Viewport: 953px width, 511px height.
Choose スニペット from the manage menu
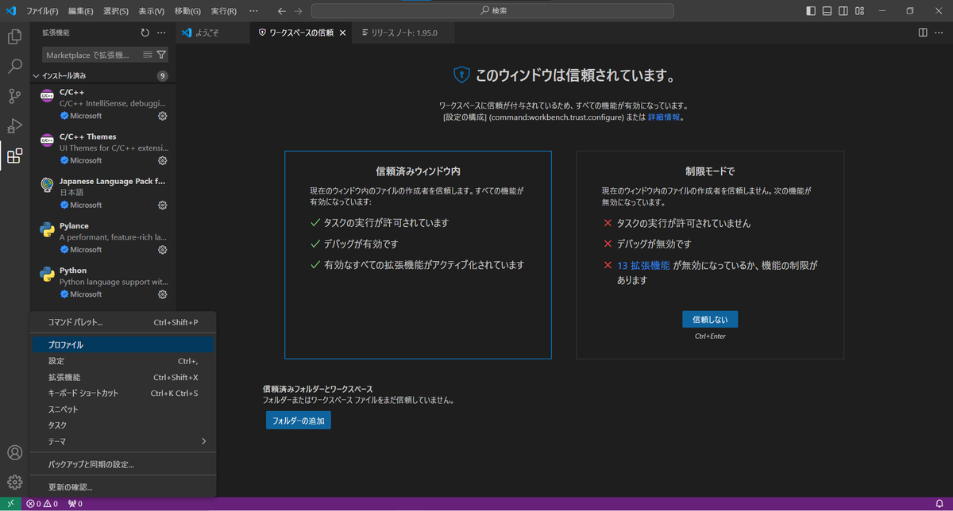pyautogui.click(x=123, y=409)
